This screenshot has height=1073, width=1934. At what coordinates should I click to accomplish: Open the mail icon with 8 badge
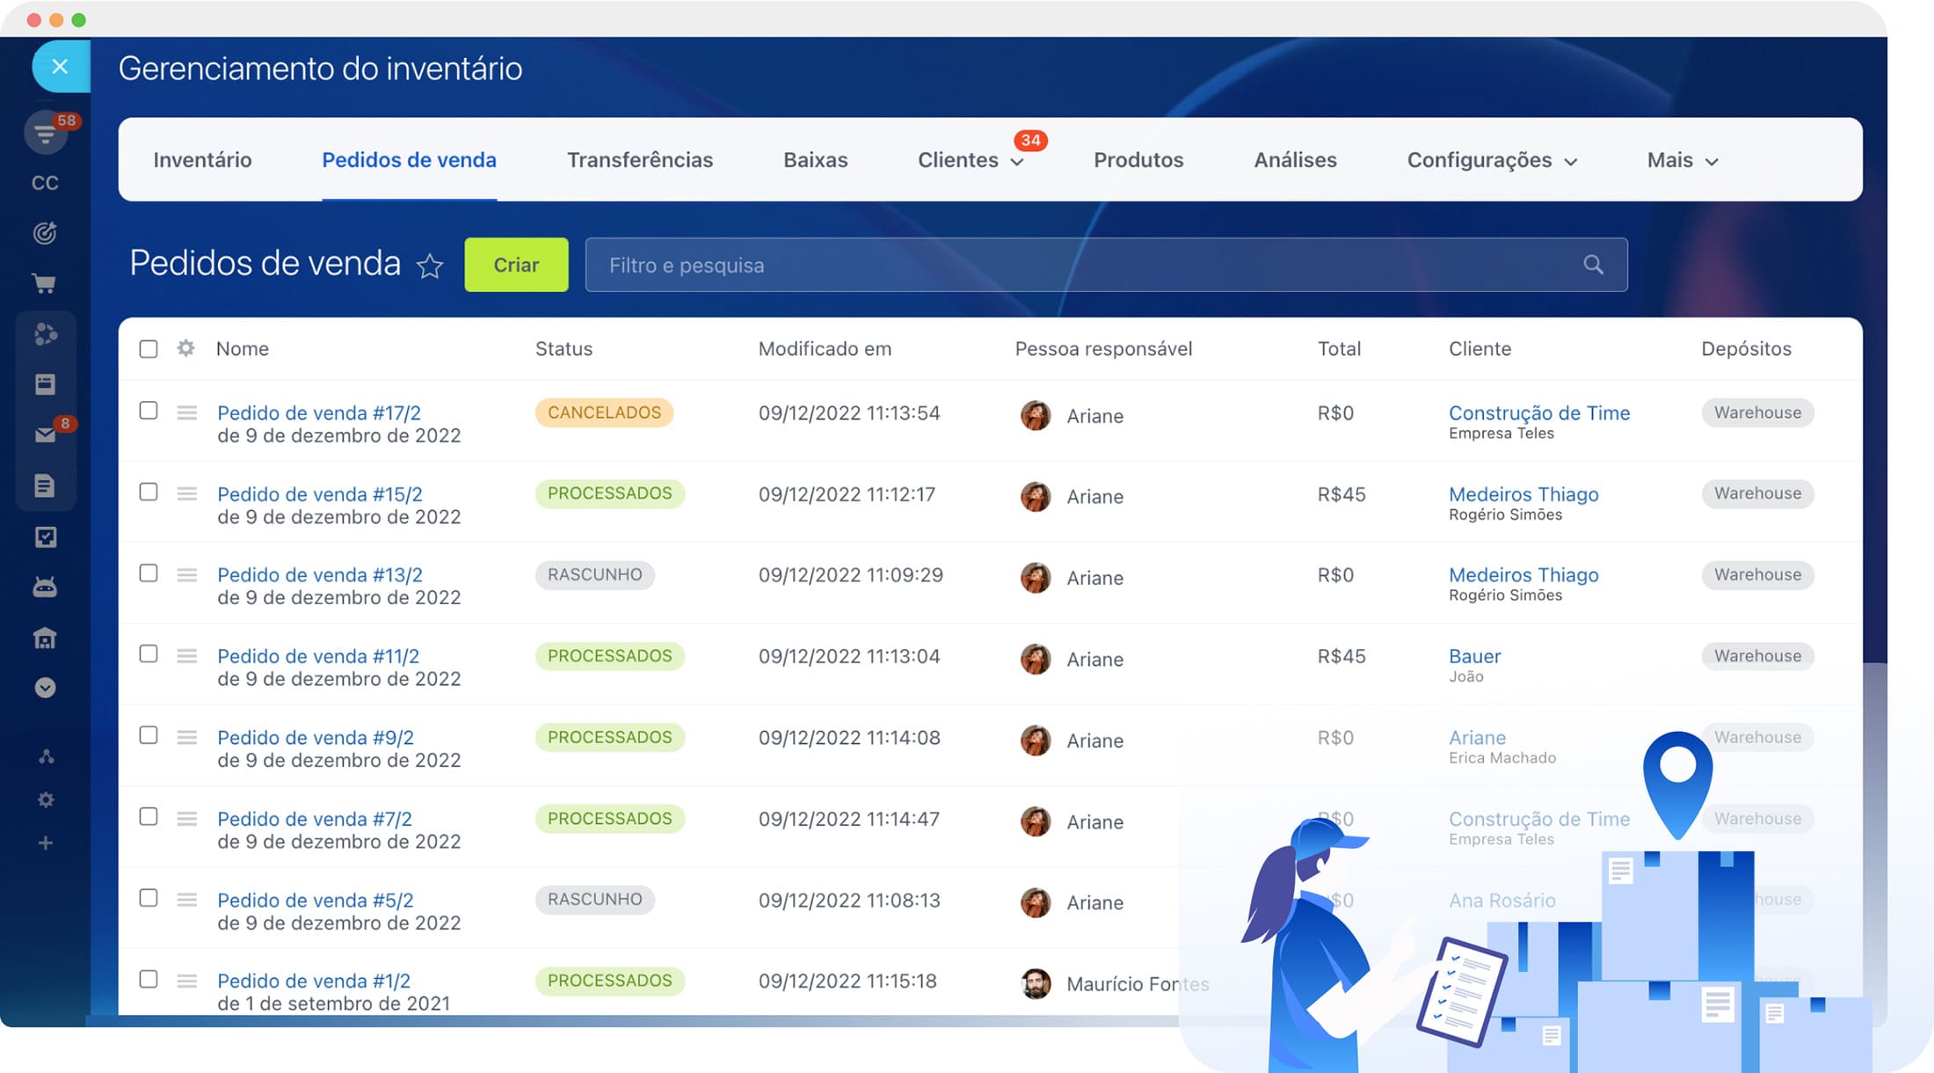[45, 434]
